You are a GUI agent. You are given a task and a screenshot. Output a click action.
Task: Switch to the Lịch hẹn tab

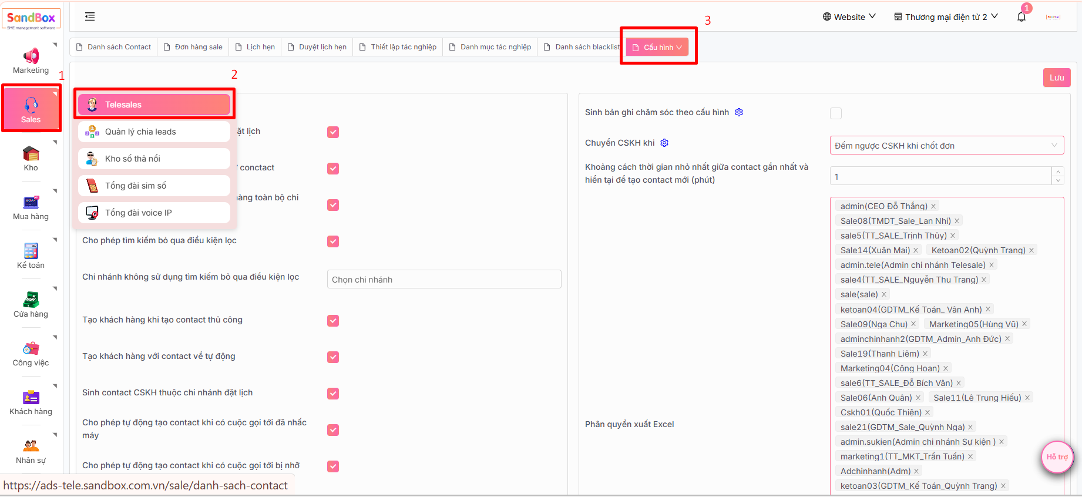(x=255, y=47)
